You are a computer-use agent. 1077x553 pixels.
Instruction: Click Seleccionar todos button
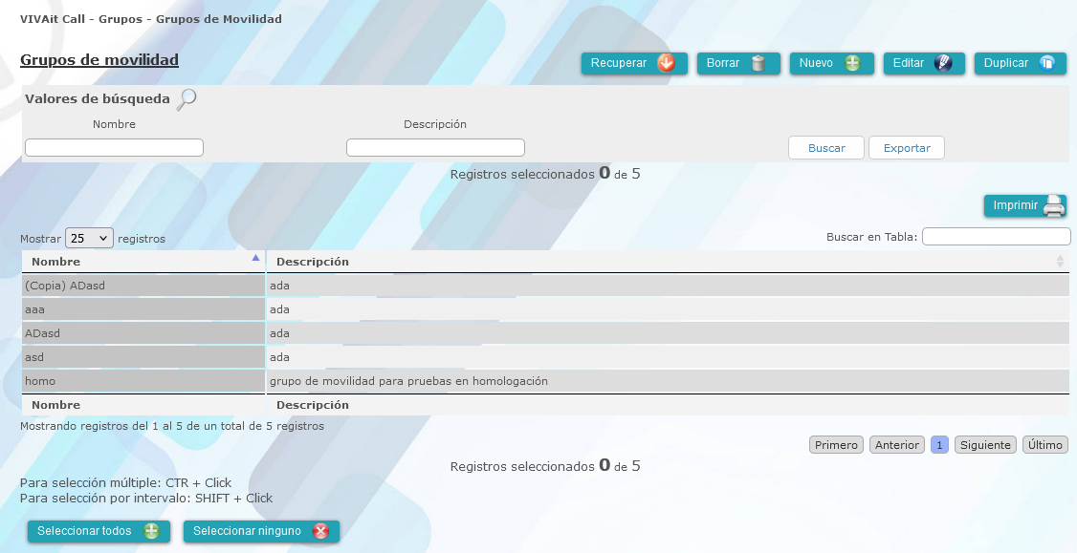[99, 531]
